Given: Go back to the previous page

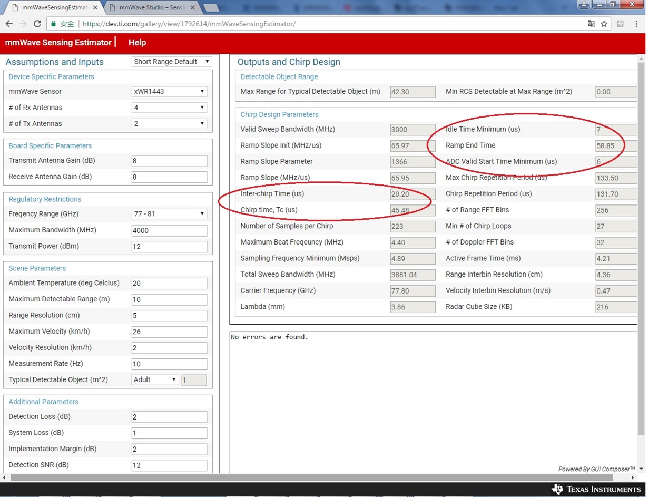Looking at the screenshot, I should pyautogui.click(x=9, y=24).
